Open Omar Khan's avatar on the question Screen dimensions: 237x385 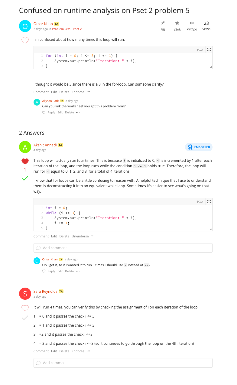pyautogui.click(x=25, y=26)
